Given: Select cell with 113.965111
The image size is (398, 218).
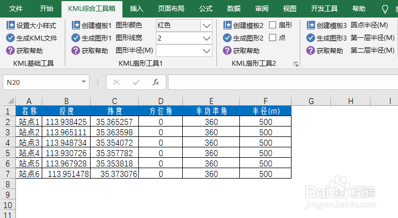Looking at the screenshot, I should click(66, 132).
